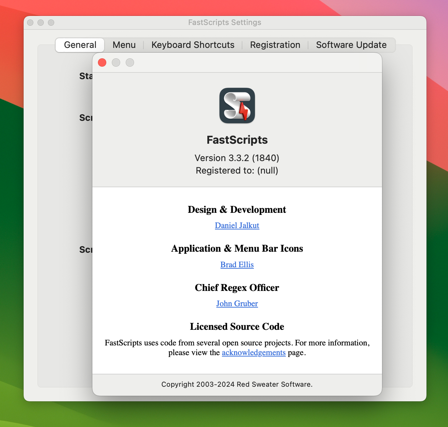Open the John Gruber link
448x427 pixels.
(x=237, y=303)
